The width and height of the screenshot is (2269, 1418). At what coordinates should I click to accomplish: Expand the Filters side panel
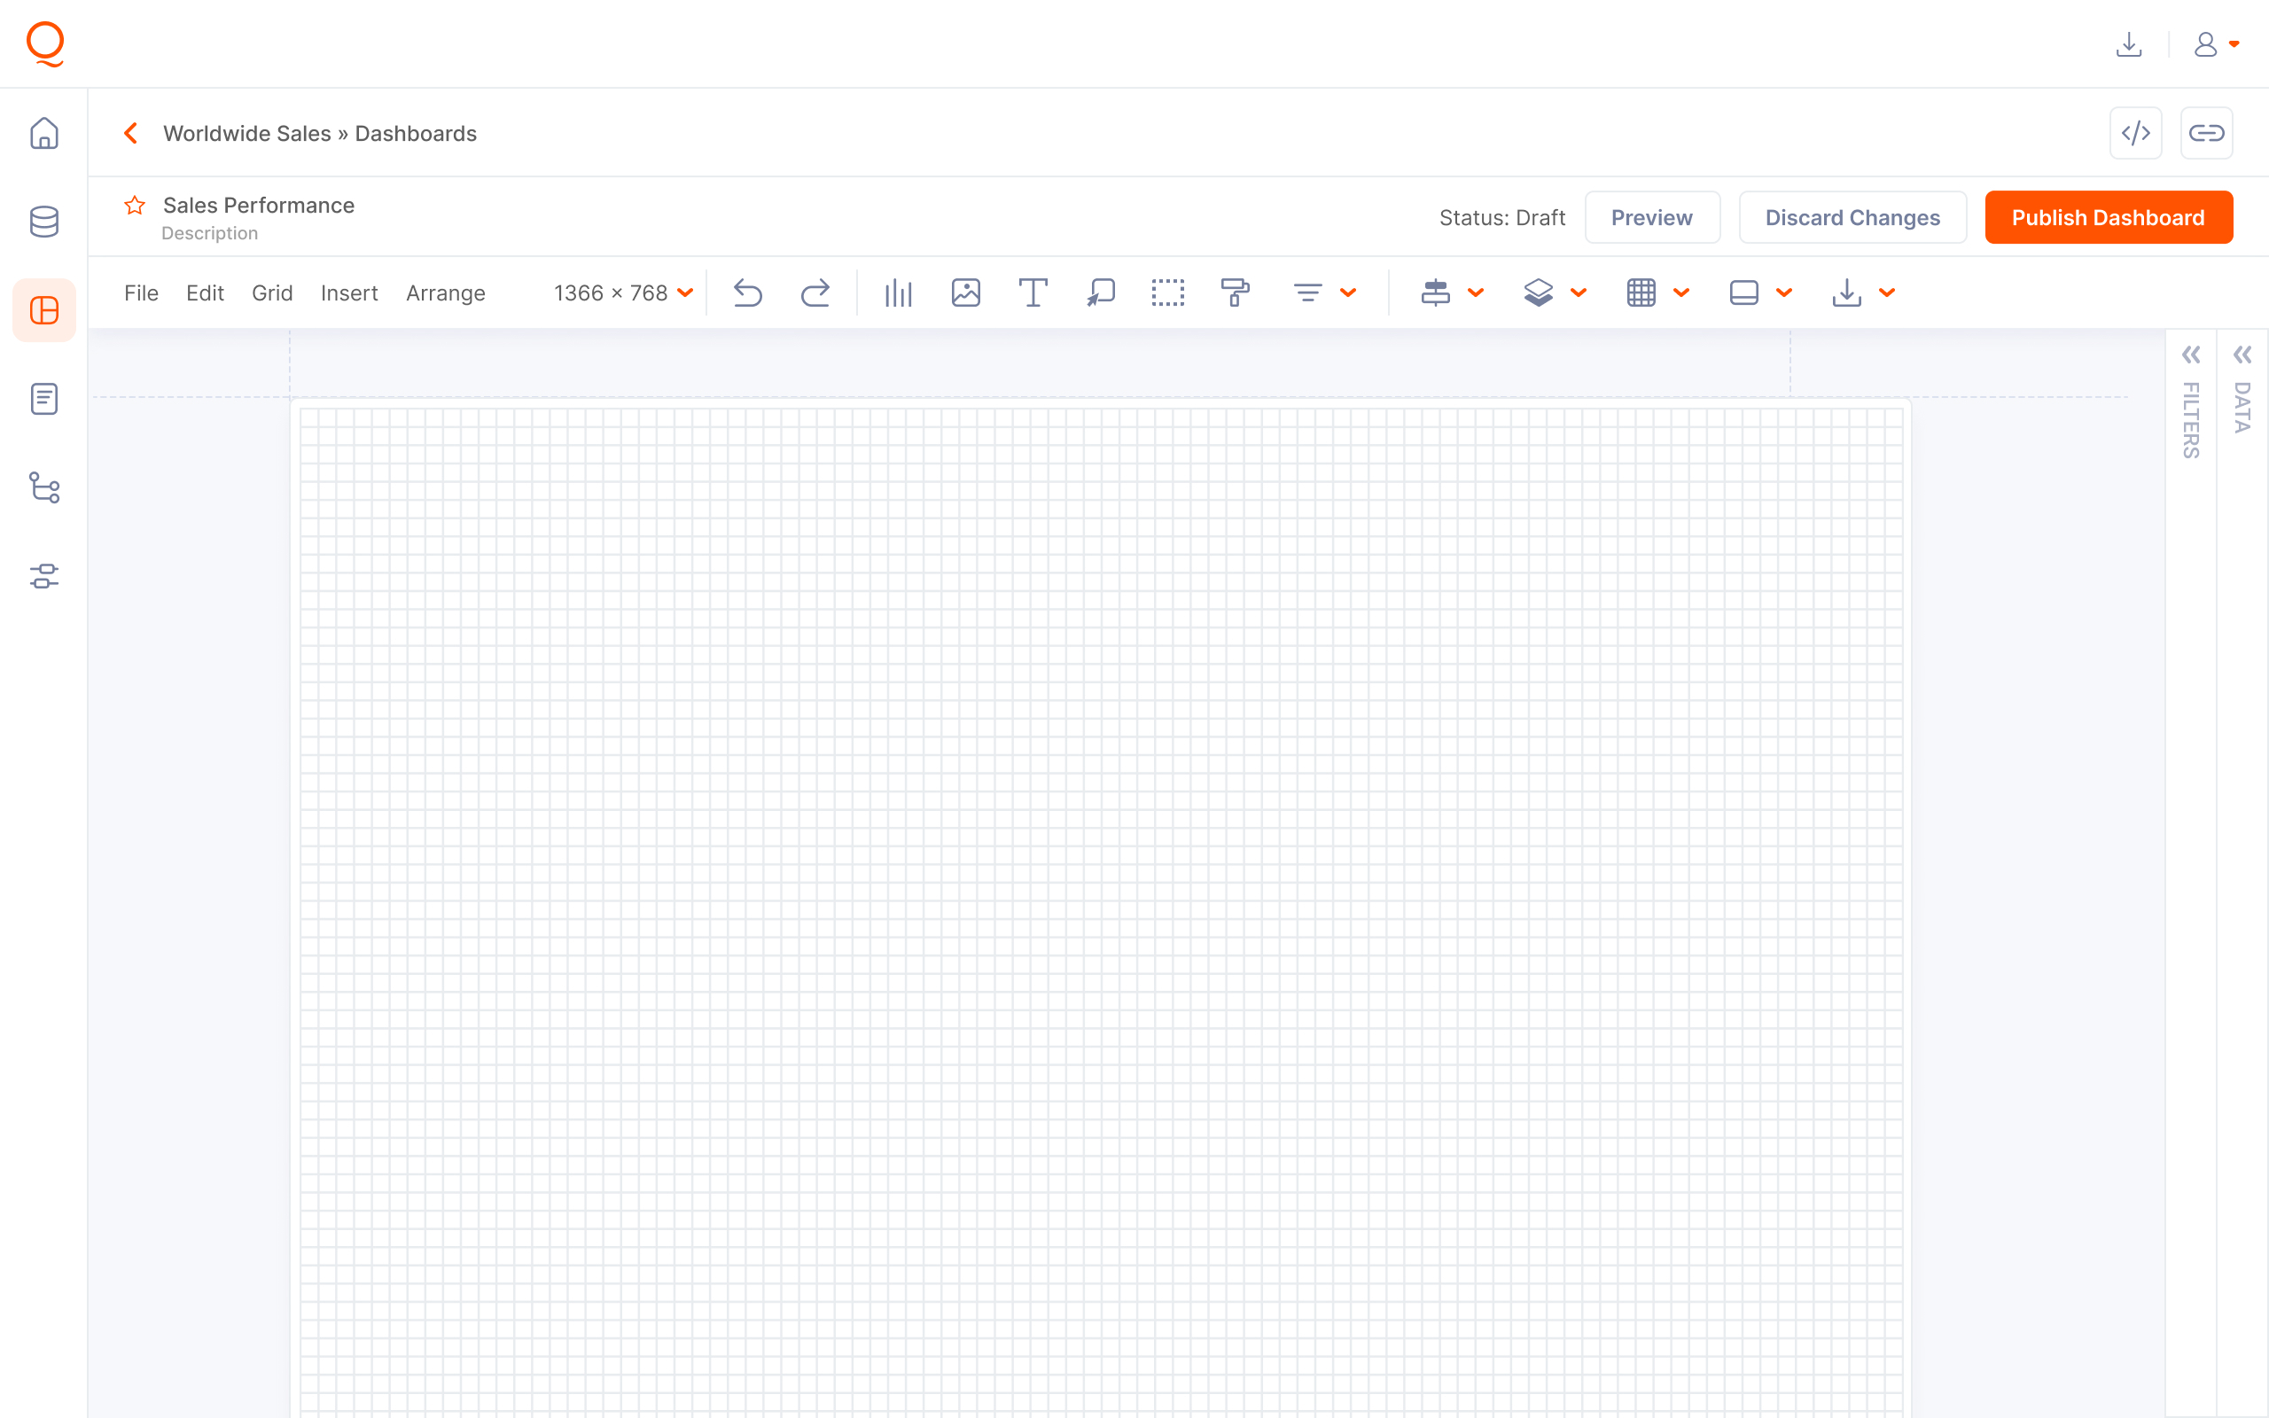coord(2190,355)
